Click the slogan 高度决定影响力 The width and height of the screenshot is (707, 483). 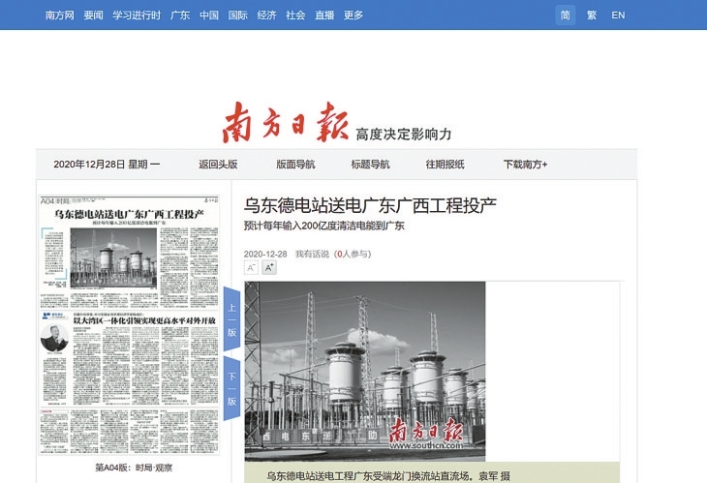(404, 135)
